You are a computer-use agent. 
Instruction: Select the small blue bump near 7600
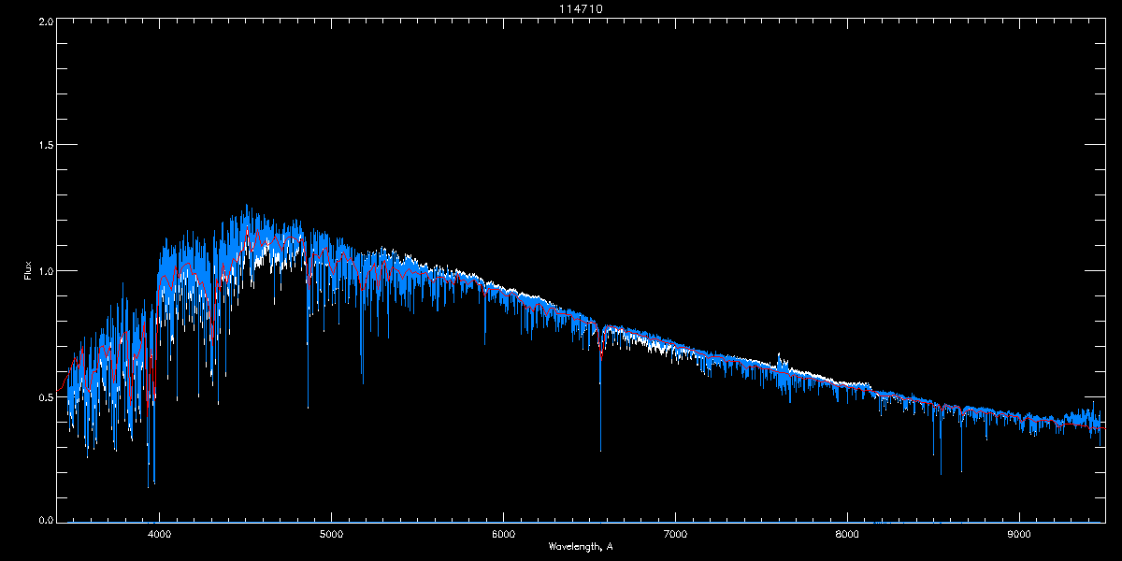point(779,358)
